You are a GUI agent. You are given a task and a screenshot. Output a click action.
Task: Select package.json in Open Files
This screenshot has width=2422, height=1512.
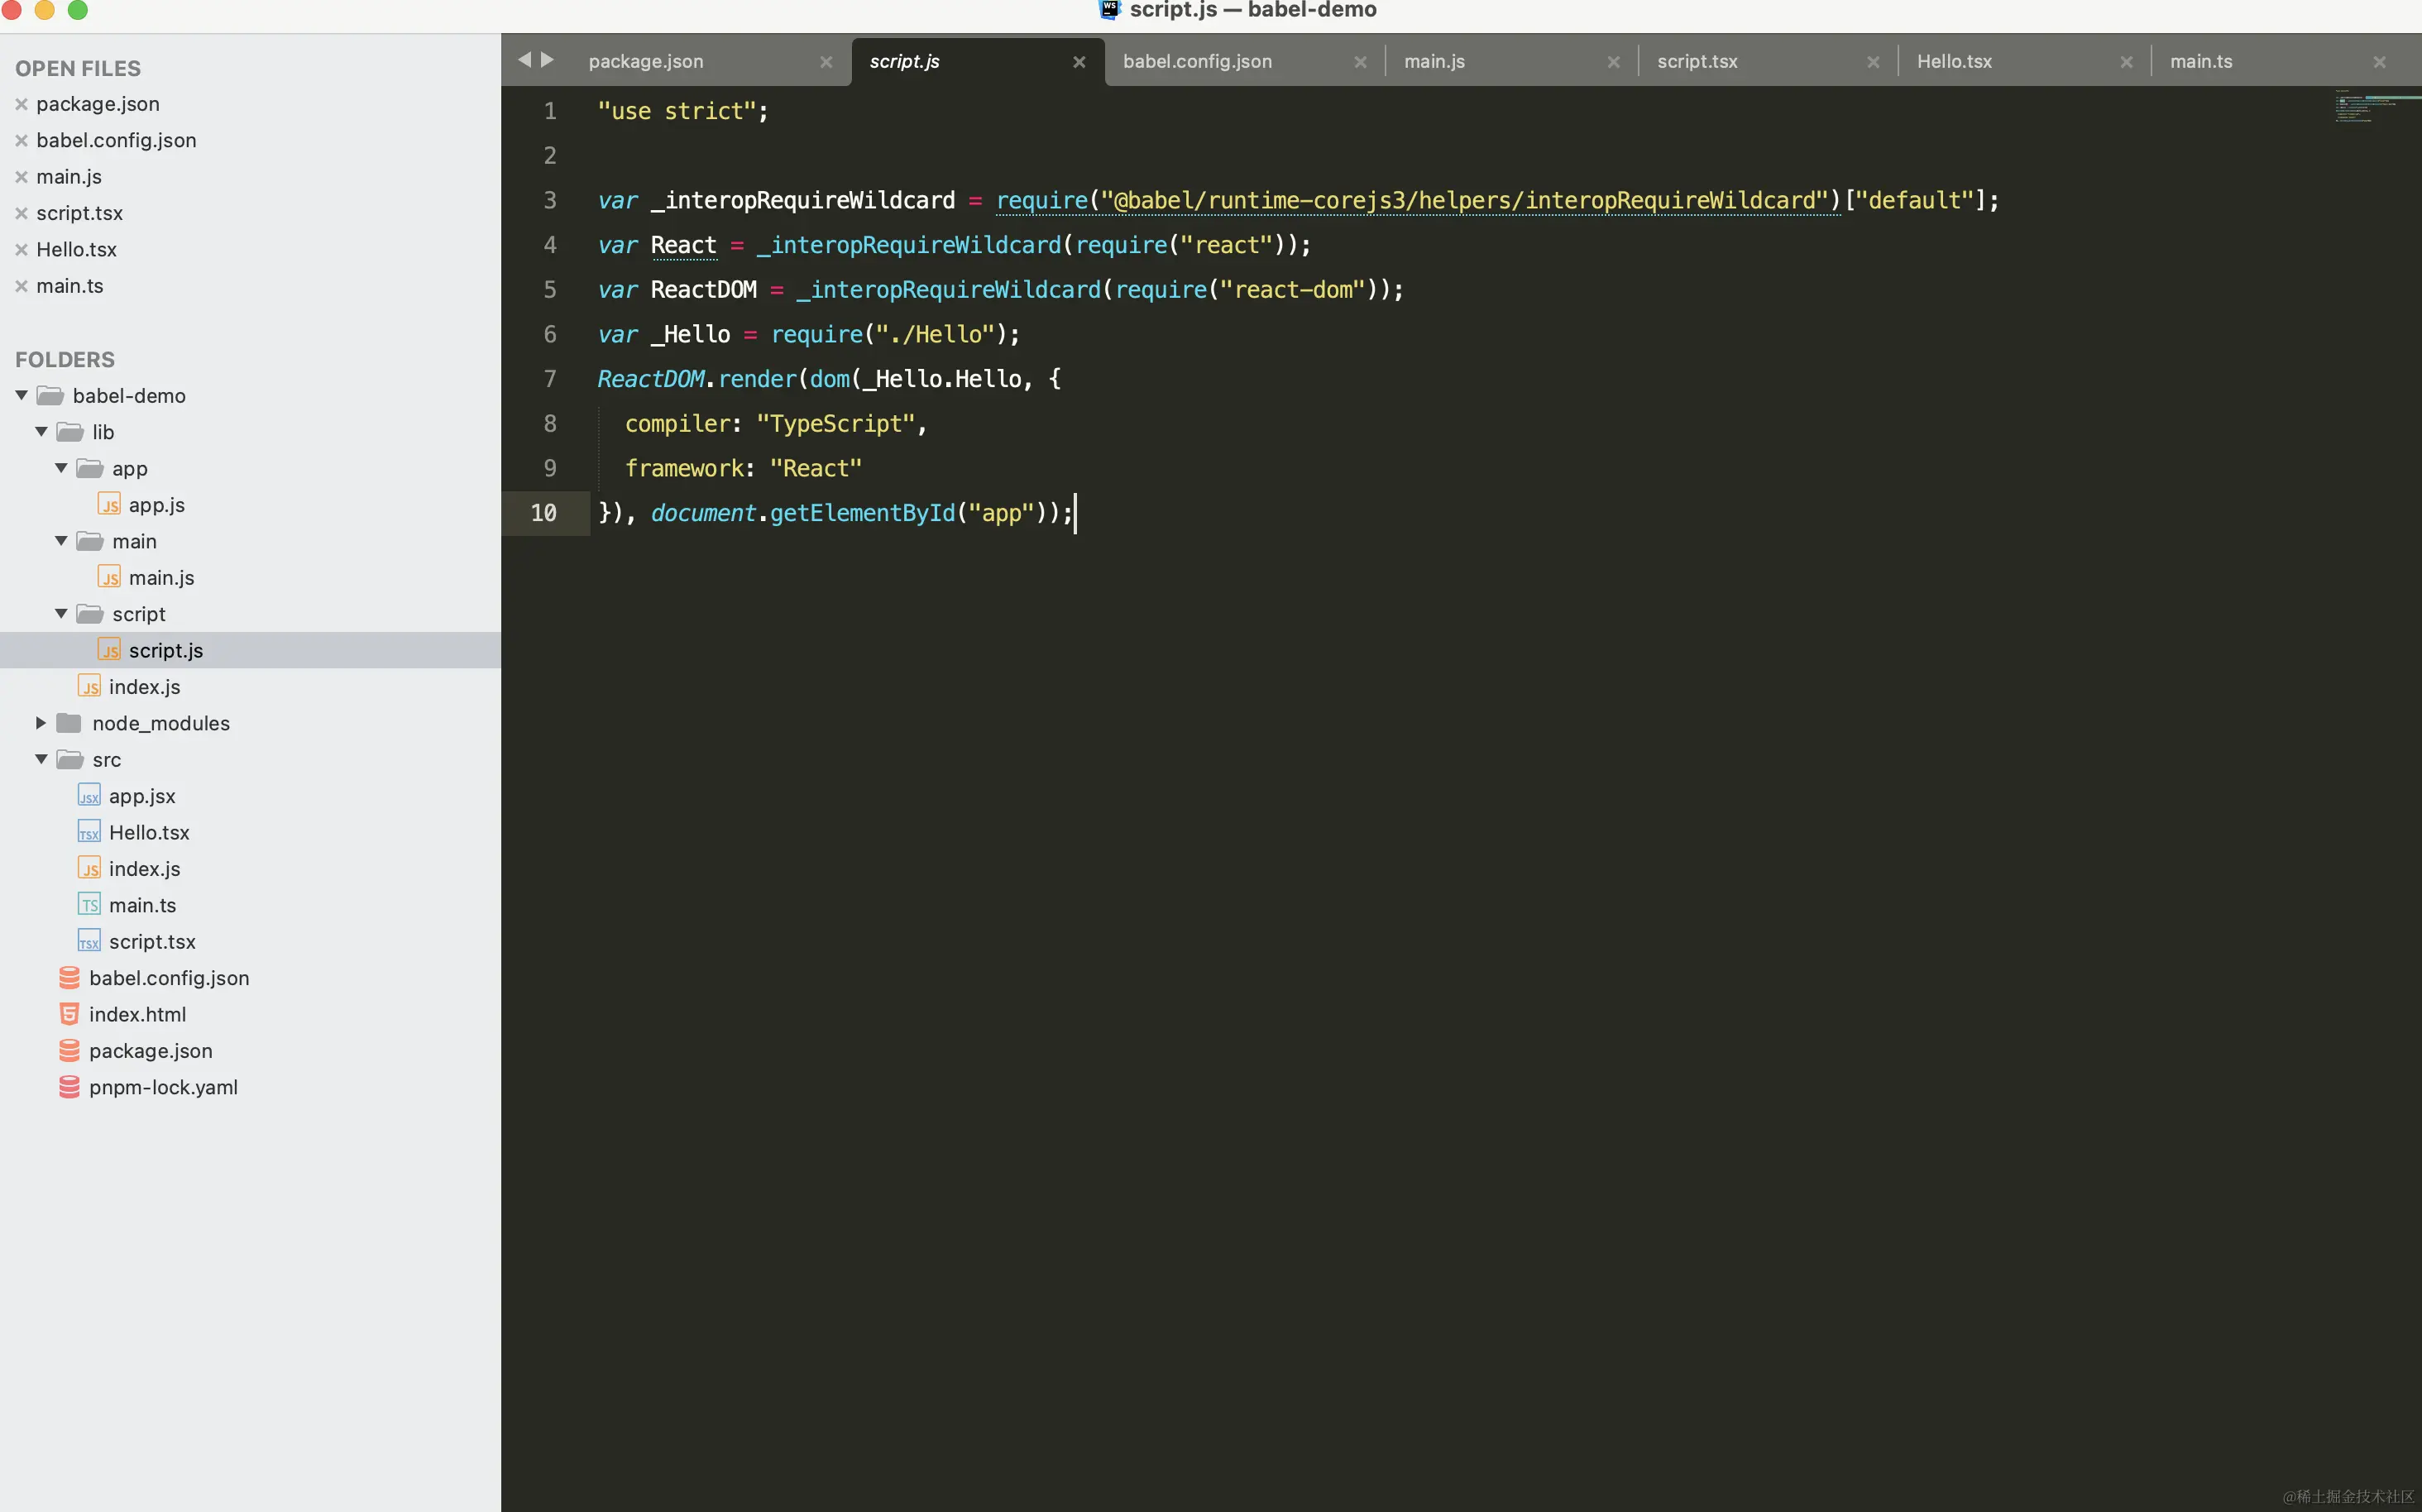click(x=98, y=104)
